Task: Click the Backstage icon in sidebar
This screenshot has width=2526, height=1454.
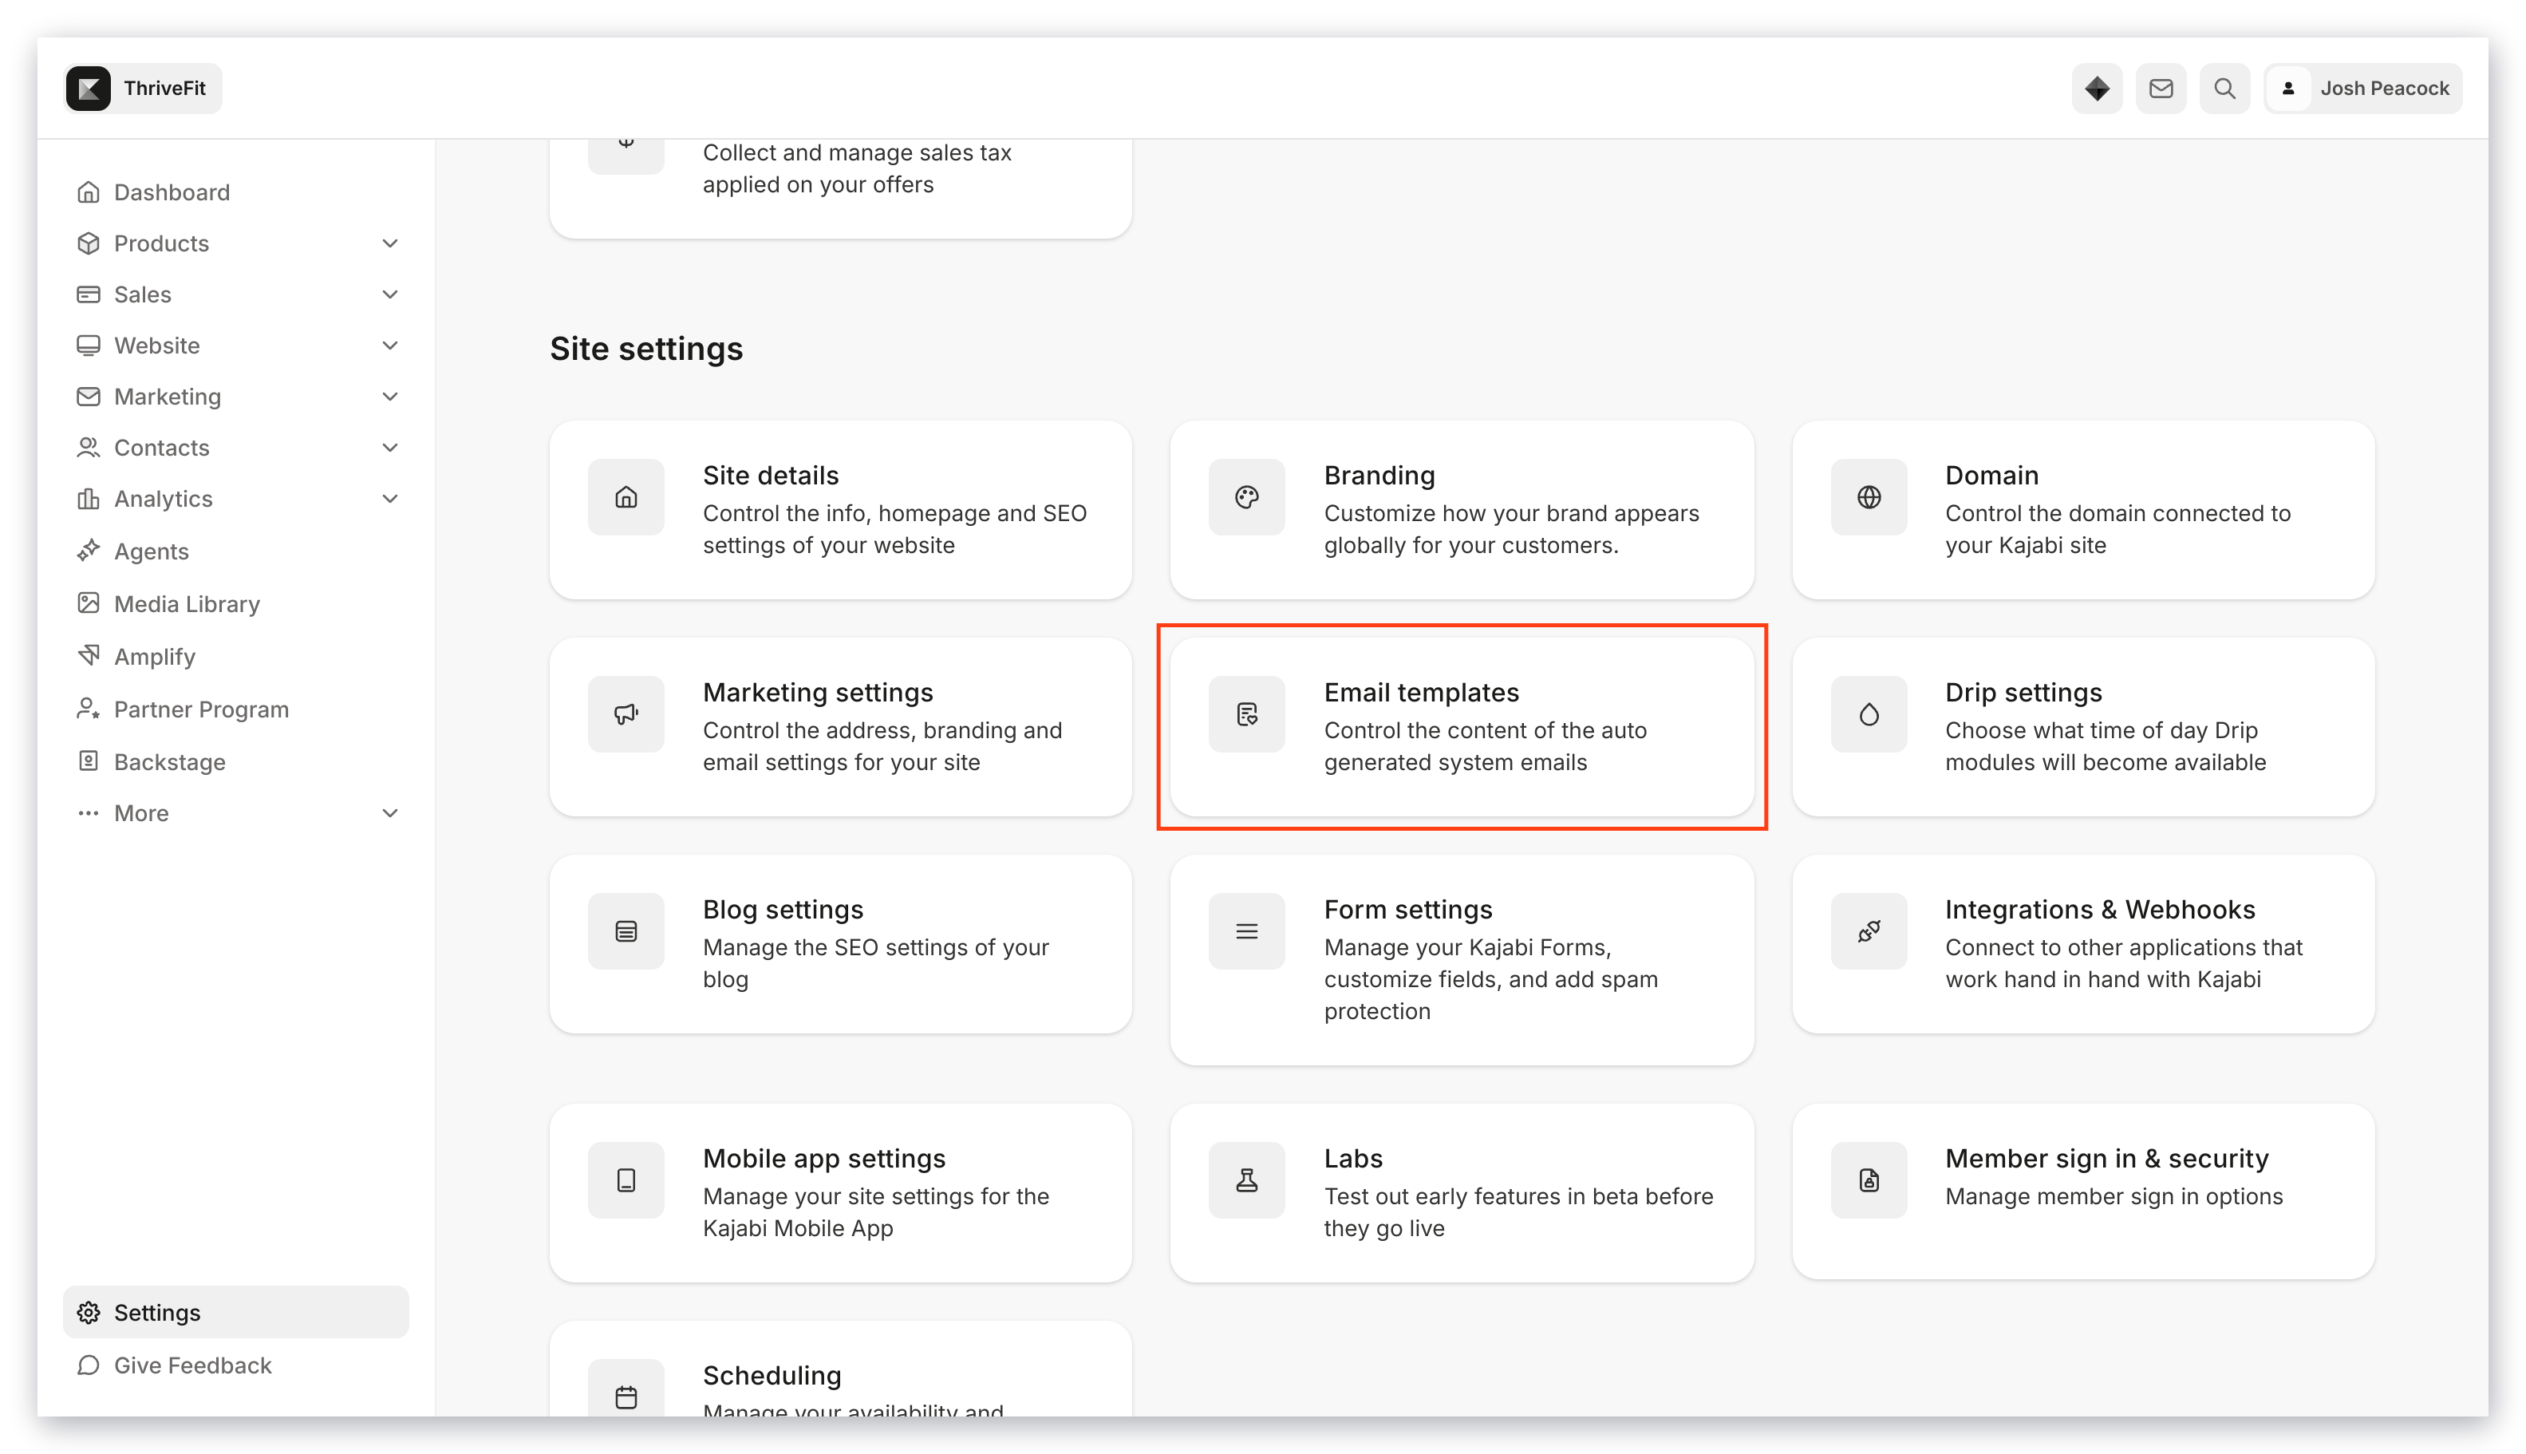Action: 88,761
